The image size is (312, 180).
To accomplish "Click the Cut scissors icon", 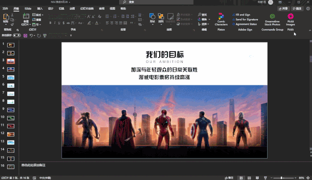I will [x=12, y=15].
